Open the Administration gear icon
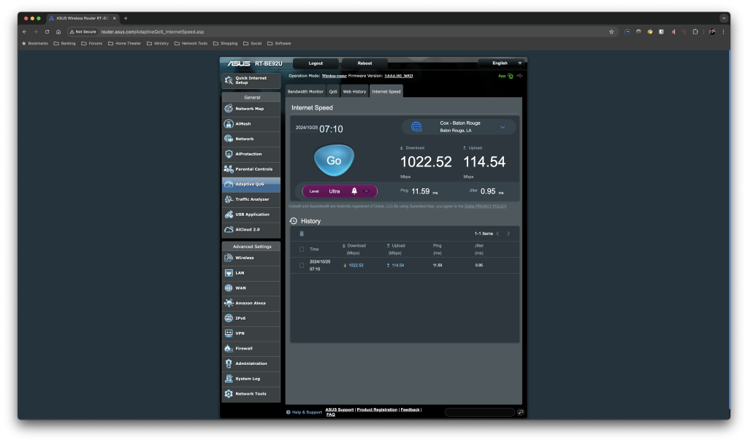 click(x=229, y=363)
